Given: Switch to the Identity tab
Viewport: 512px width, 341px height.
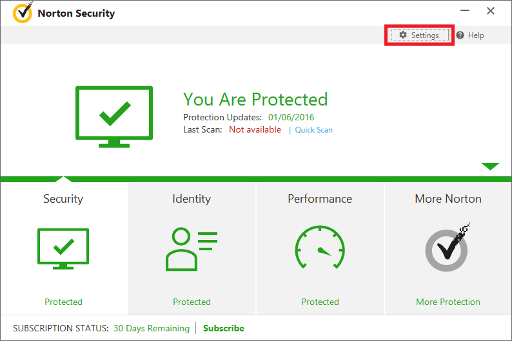Looking at the screenshot, I should click(x=192, y=199).
